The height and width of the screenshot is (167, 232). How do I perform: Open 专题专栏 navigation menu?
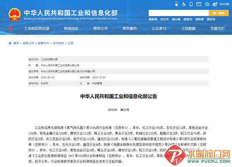[218, 28]
